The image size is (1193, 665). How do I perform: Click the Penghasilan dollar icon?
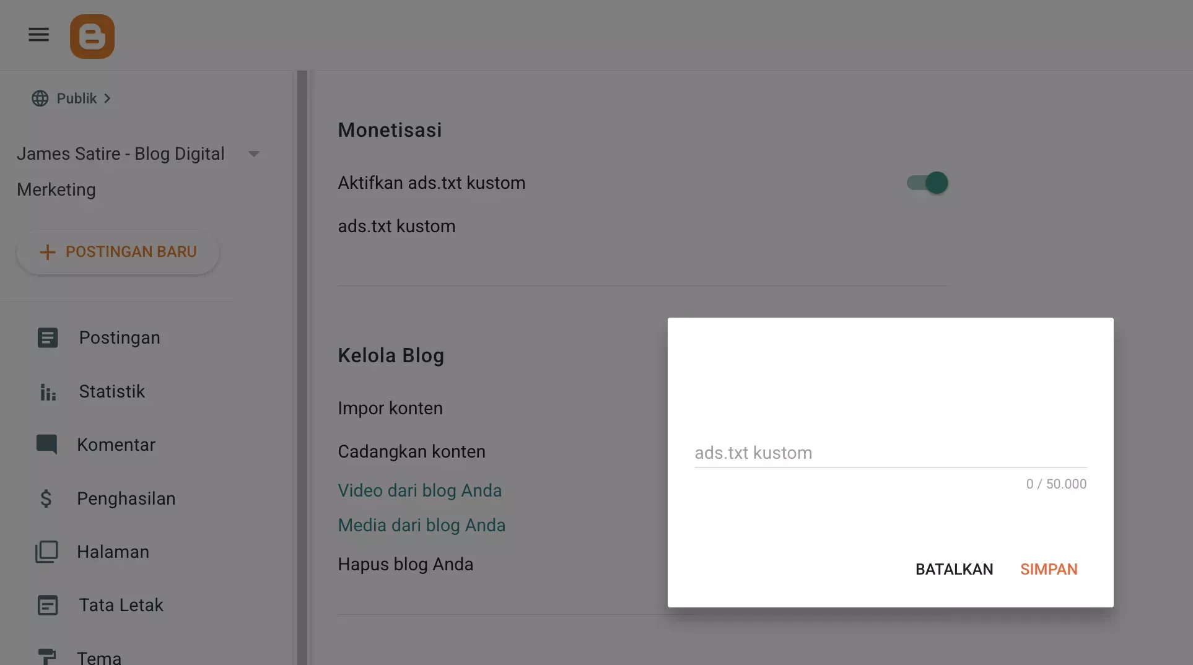pyautogui.click(x=46, y=498)
